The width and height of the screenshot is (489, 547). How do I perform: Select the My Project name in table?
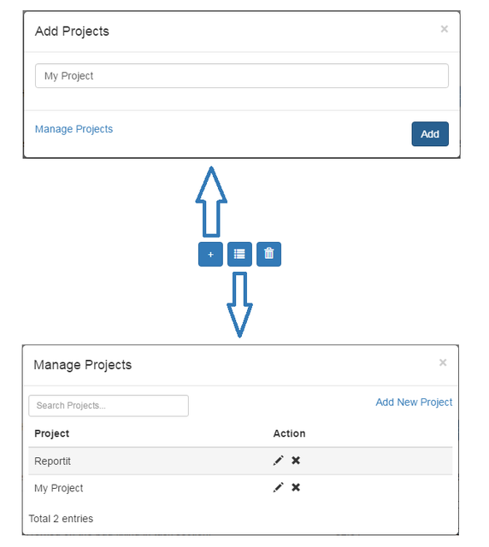coord(59,488)
